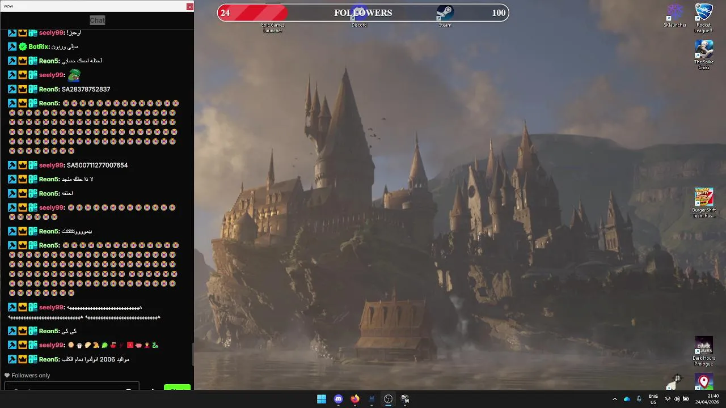Click the microphone tray icon

point(639,399)
